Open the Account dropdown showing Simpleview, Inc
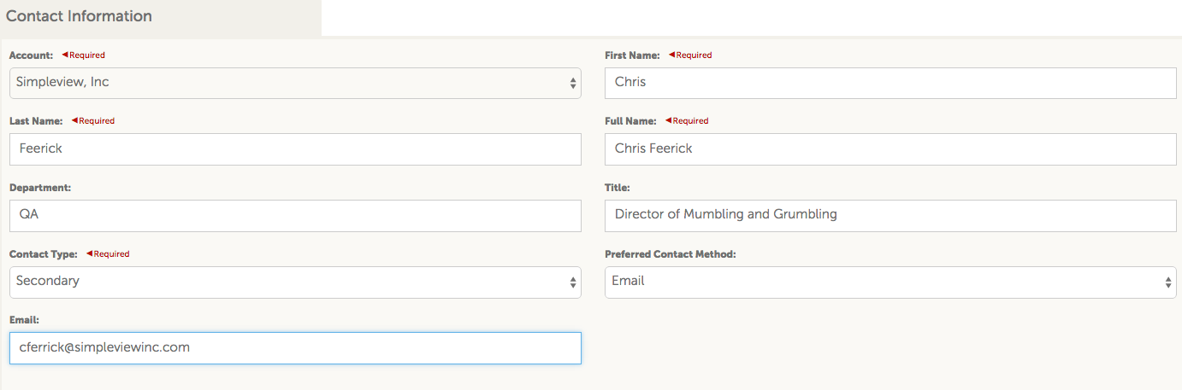This screenshot has height=390, width=1182. 295,83
